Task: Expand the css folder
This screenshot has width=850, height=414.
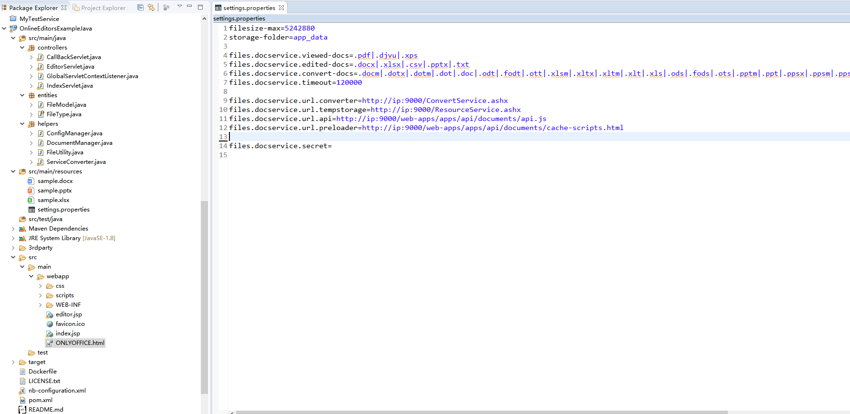Action: point(41,286)
